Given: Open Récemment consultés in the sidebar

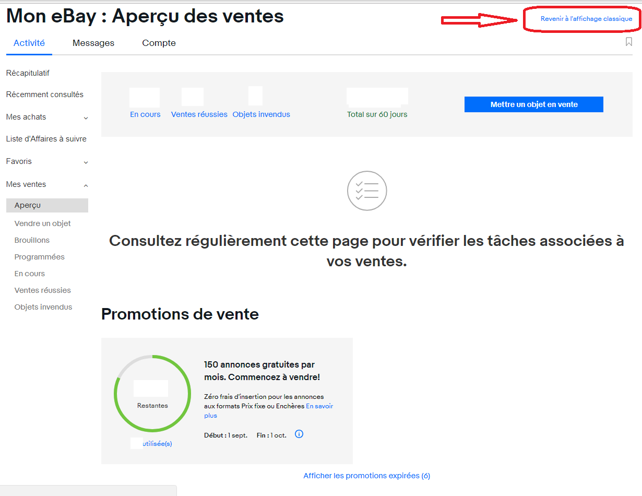Looking at the screenshot, I should pos(45,95).
